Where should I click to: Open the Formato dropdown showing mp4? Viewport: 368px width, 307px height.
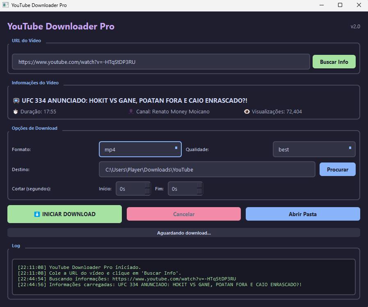point(140,149)
